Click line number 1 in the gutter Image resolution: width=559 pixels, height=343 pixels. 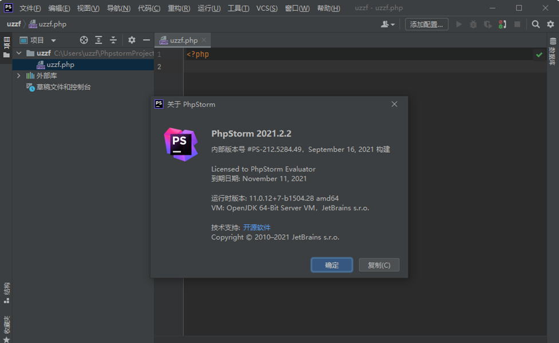[159, 54]
